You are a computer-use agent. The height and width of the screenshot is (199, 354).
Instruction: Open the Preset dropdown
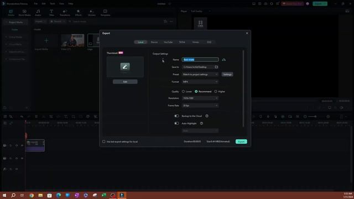[200, 74]
